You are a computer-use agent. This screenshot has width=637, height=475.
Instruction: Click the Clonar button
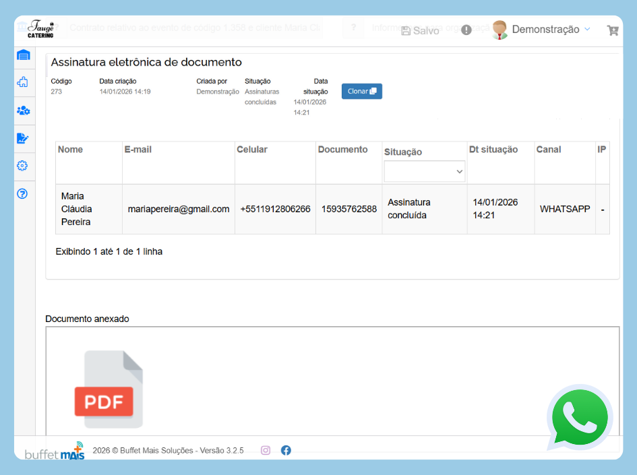361,91
